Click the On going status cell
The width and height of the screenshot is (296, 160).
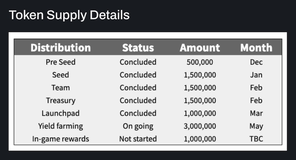pos(138,126)
